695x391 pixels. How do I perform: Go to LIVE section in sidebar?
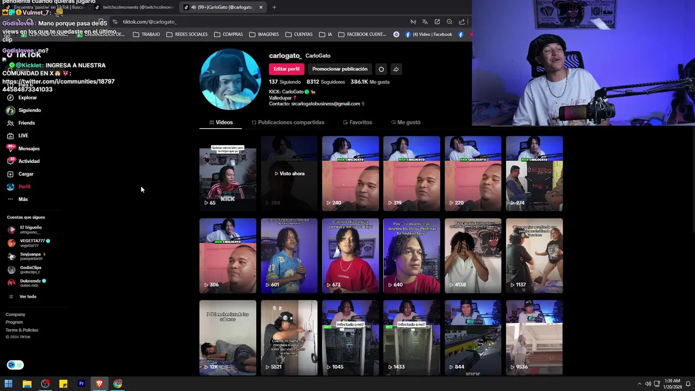[23, 136]
